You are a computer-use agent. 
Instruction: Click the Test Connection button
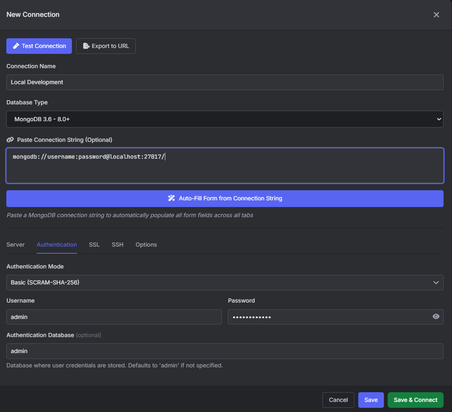click(x=39, y=46)
